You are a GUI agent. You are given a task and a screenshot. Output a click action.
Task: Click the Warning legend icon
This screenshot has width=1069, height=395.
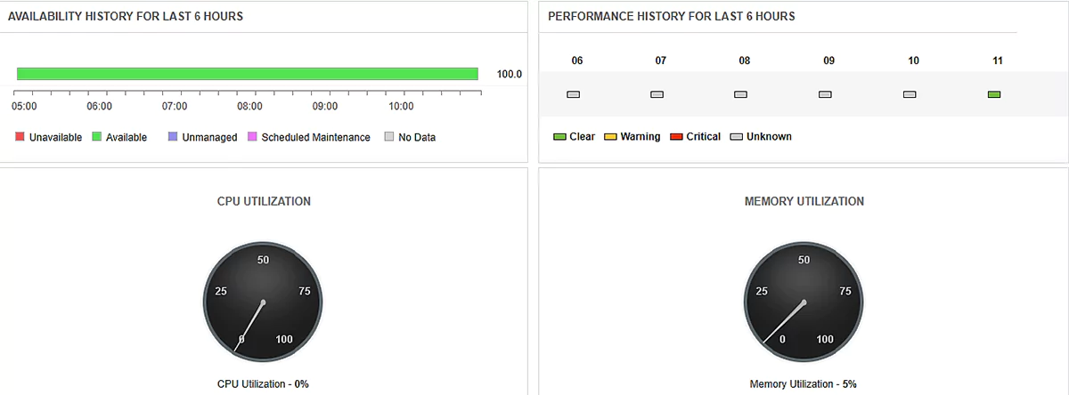click(x=610, y=137)
